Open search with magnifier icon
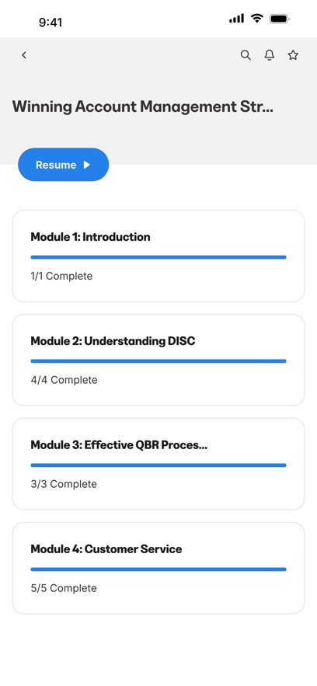The width and height of the screenshot is (317, 686). (246, 55)
